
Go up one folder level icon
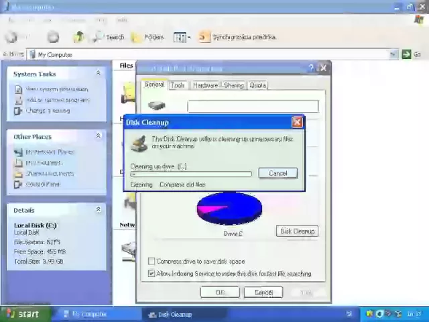point(78,37)
